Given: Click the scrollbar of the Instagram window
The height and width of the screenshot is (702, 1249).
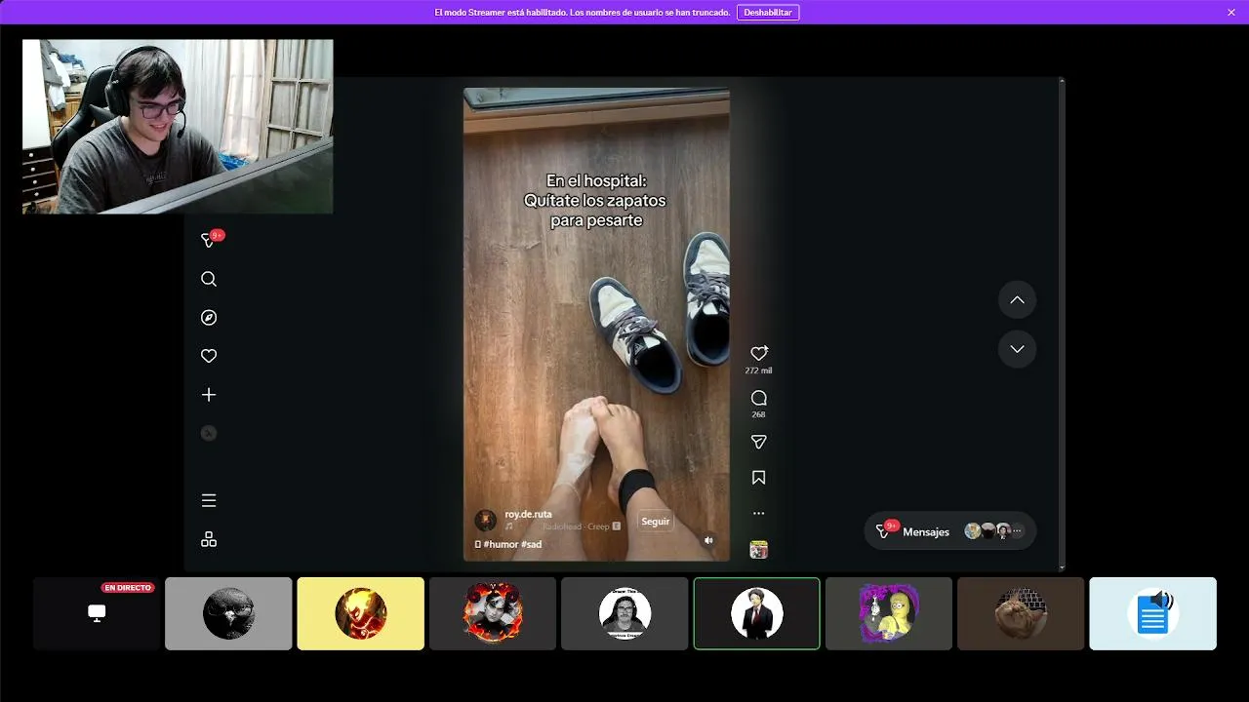Looking at the screenshot, I should [1062, 324].
